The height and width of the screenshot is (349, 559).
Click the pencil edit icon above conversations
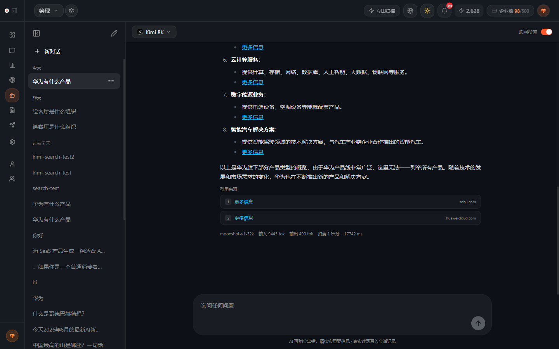[114, 33]
